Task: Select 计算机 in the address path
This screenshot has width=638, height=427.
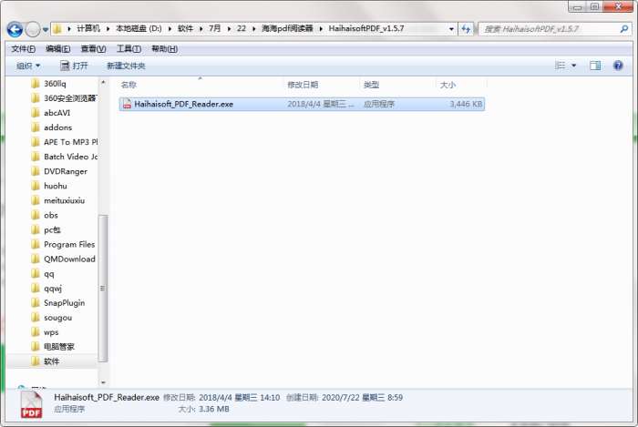Action: [x=88, y=28]
